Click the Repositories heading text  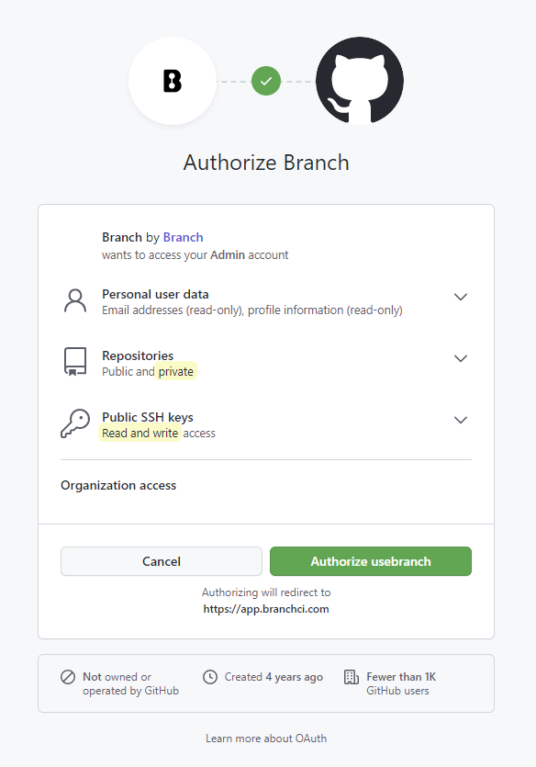[138, 355]
